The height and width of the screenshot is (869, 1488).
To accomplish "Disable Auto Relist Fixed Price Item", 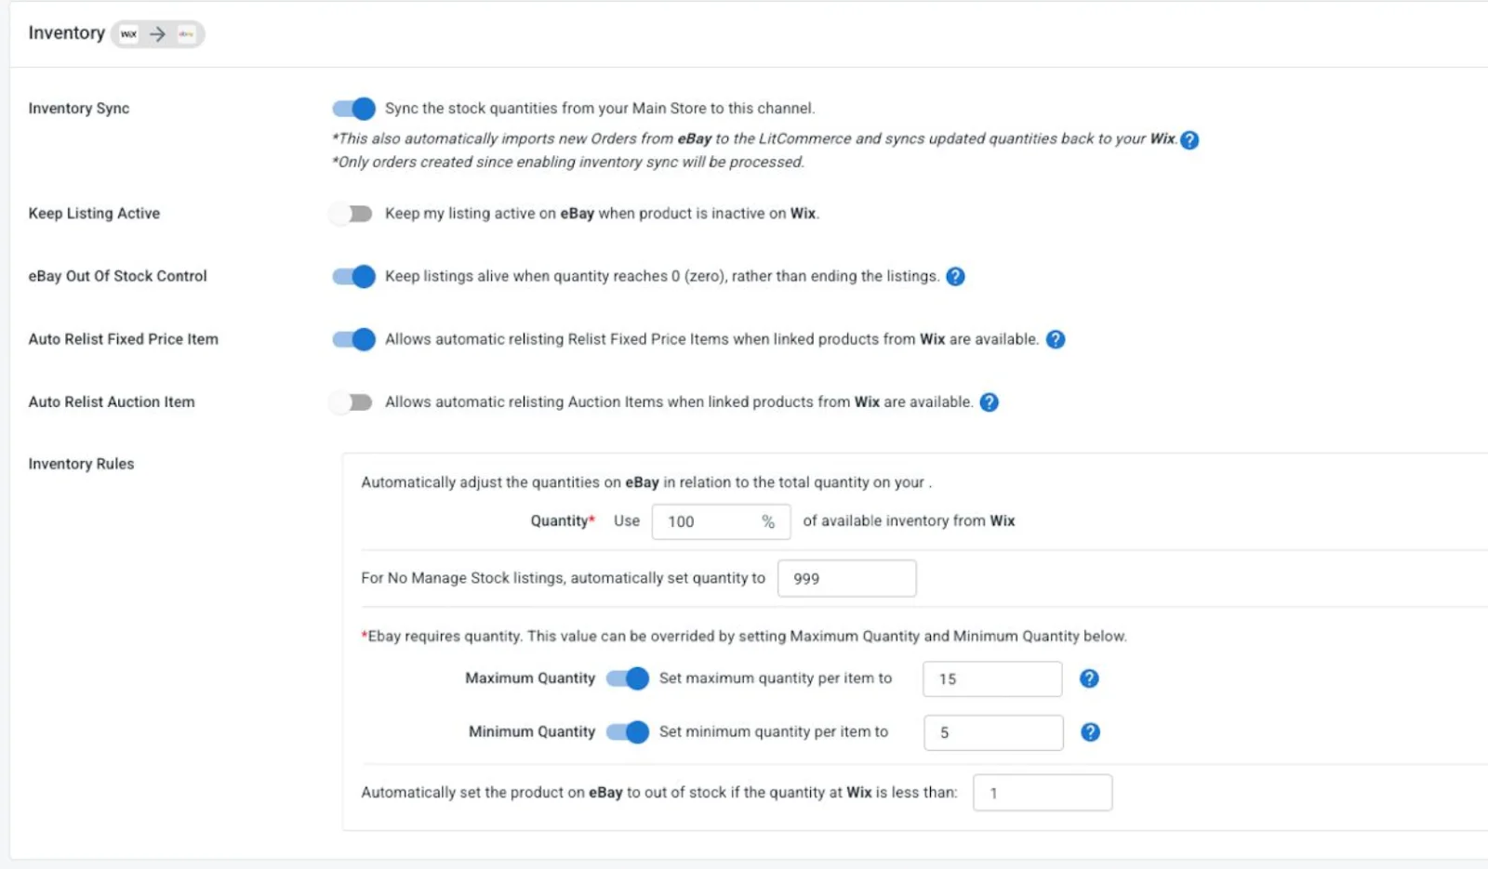I will coord(352,339).
